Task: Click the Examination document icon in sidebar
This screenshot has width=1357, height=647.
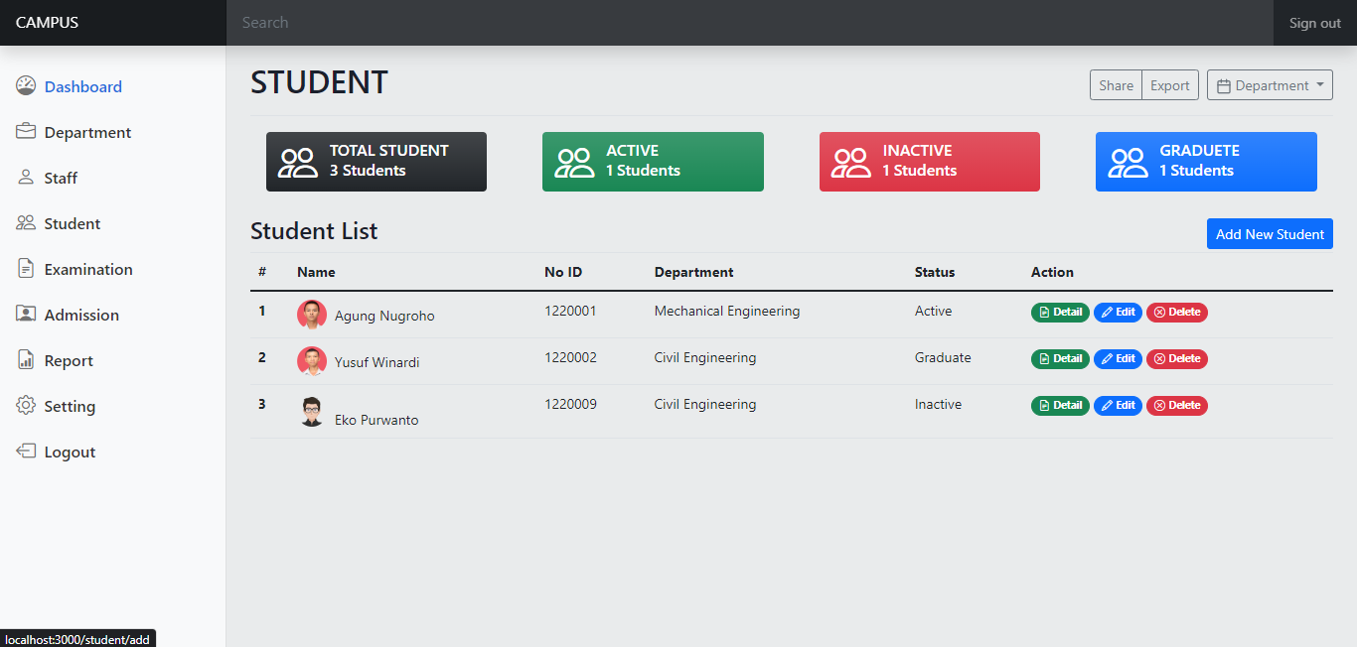Action: tap(26, 269)
